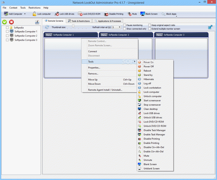Adjust the Thumbnail size slider handle
The image size is (217, 180).
pos(73,26)
